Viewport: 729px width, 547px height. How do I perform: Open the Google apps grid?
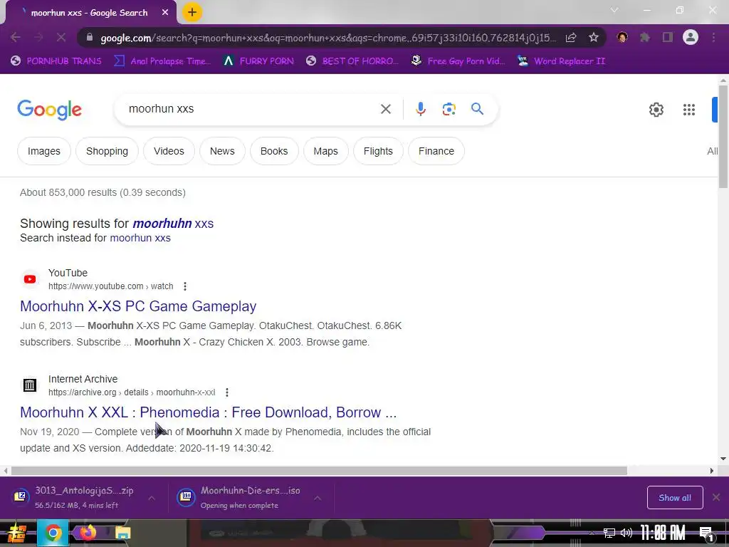[689, 110]
